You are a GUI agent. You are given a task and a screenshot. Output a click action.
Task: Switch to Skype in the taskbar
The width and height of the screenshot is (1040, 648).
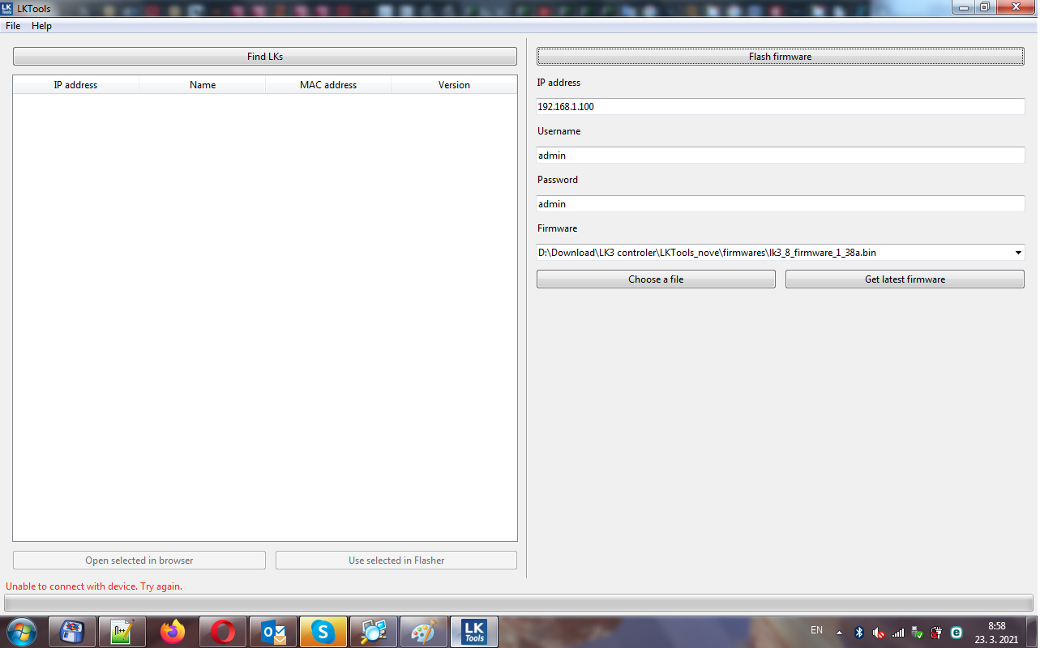[x=323, y=632]
